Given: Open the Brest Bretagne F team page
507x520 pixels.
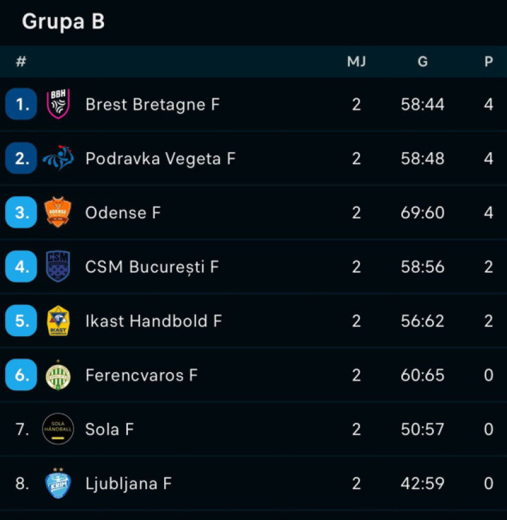Looking at the screenshot, I should (153, 105).
